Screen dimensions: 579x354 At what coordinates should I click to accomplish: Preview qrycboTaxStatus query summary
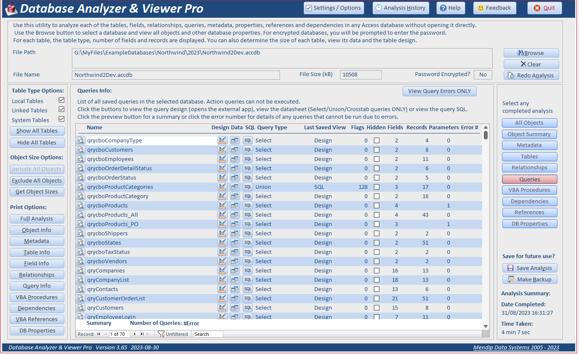81,252
